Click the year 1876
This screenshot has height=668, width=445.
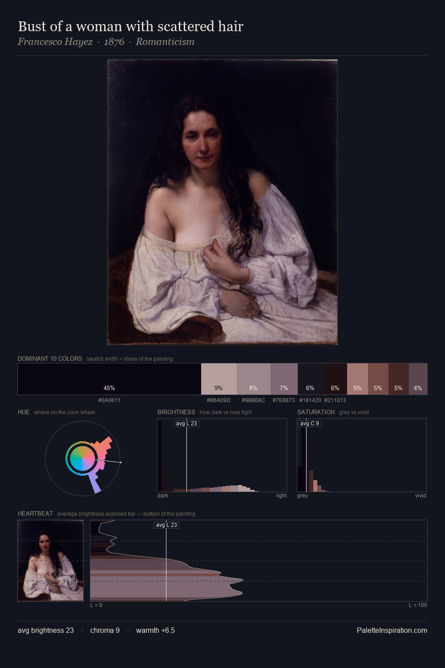[x=114, y=42]
